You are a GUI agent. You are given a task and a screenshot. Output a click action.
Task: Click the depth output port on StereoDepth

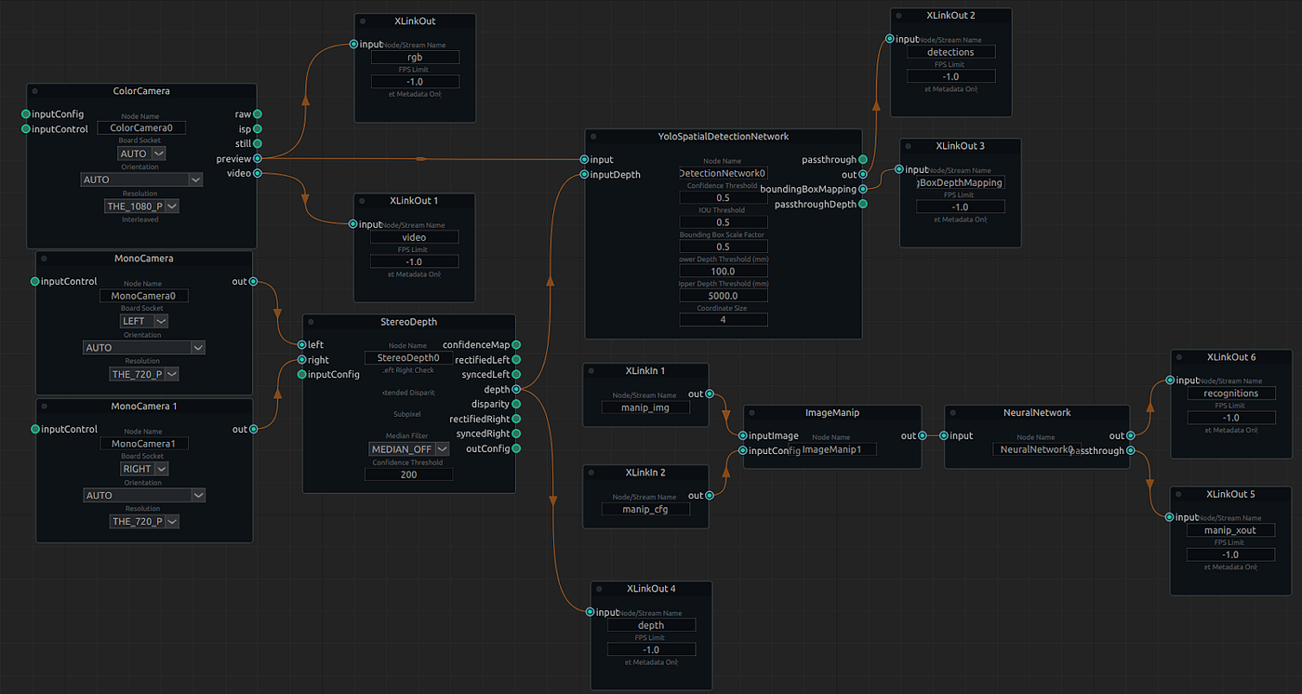pyautogui.click(x=516, y=389)
